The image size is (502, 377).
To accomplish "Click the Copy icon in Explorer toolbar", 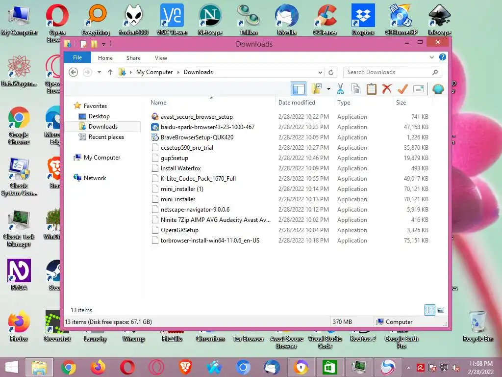I will coord(356,89).
